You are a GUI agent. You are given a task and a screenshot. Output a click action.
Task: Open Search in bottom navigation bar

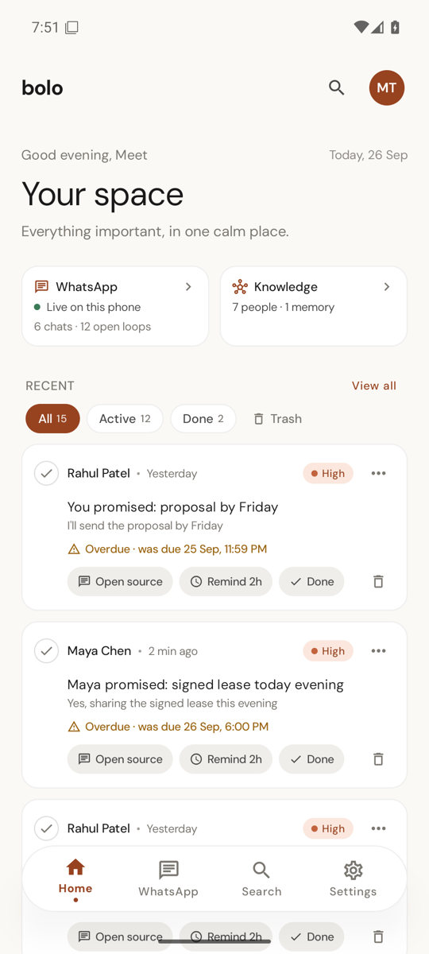pos(261,878)
